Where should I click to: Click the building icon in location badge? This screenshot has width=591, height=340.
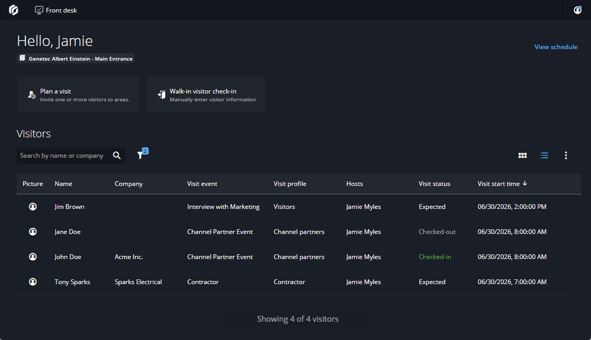tap(22, 58)
